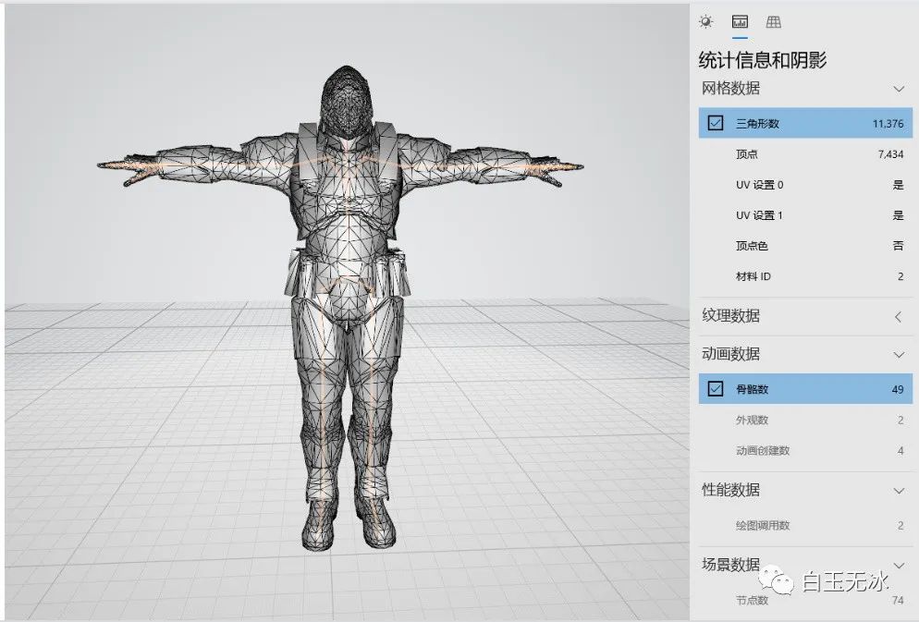Collapse the 性能数据 section

point(899,491)
